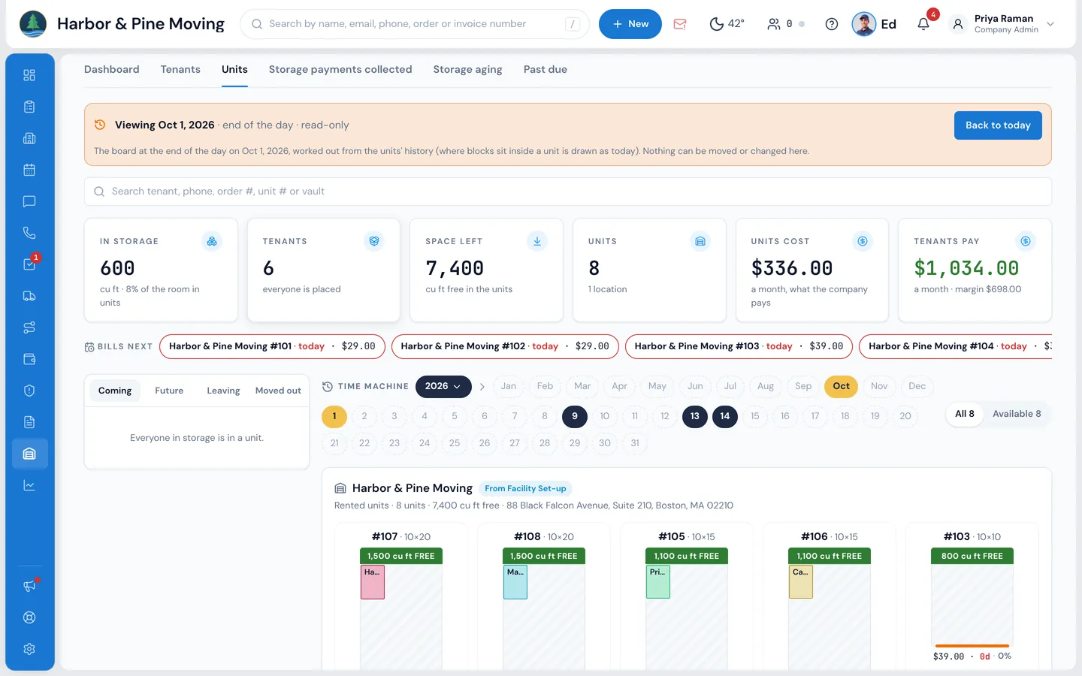The height and width of the screenshot is (676, 1082).
Task: Open the dashboard grid icon in sidebar
Action: (29, 75)
